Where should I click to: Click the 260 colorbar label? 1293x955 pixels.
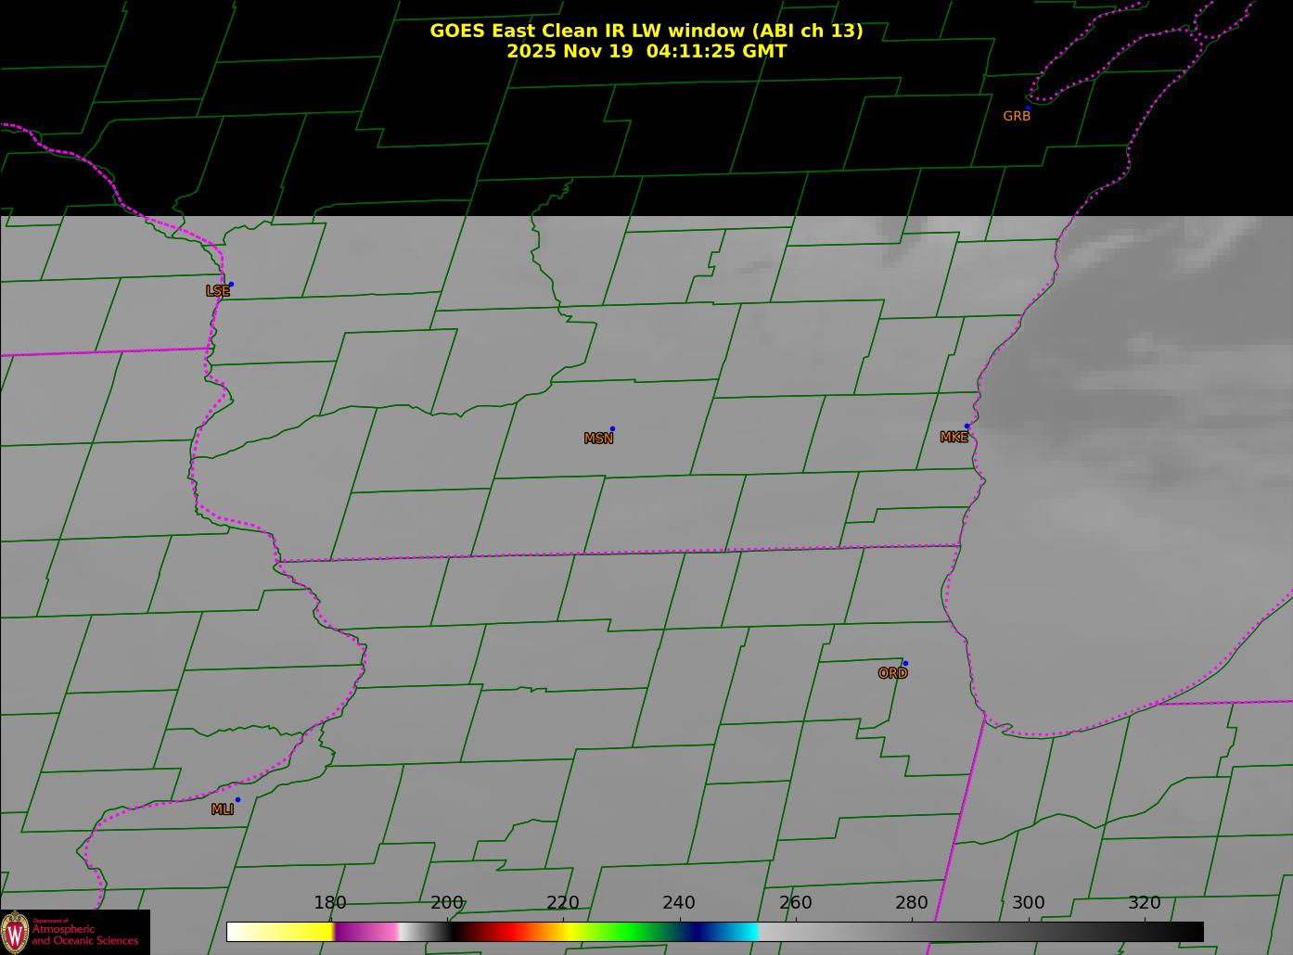pos(795,903)
